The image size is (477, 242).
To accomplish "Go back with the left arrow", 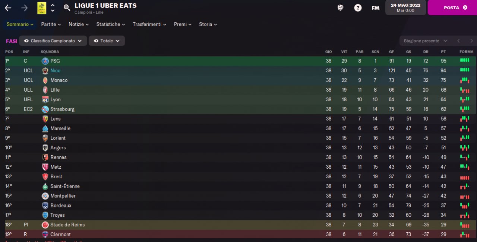I will pos(8,8).
